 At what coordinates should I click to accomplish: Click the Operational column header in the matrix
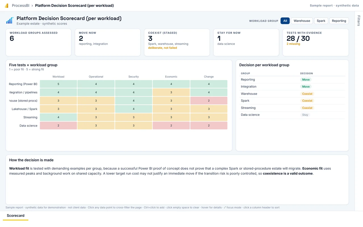(x=96, y=77)
